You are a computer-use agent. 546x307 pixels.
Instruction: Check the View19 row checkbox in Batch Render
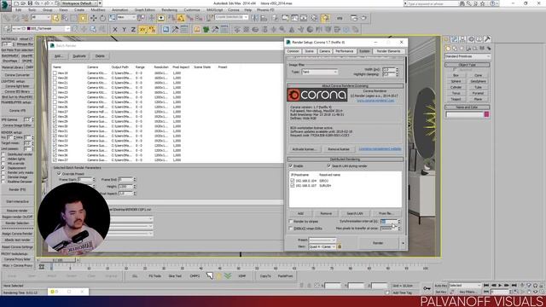pyautogui.click(x=55, y=73)
